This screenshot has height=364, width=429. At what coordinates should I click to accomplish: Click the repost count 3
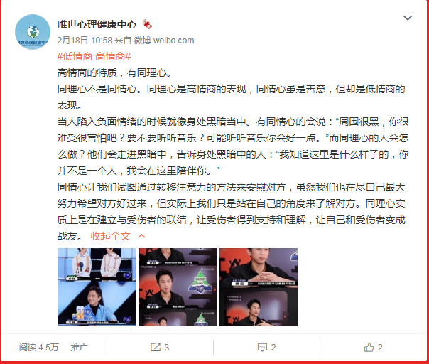click(167, 348)
